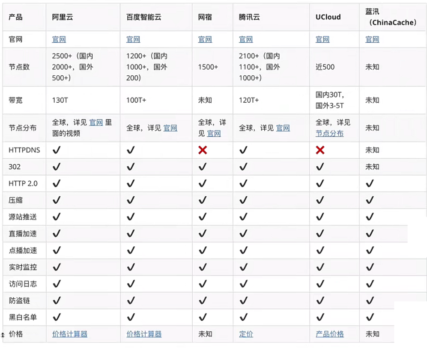Screen dimensions: 427x349
Task: Click 阿里云 check mark in 实时监控 row
Action: pos(57,267)
